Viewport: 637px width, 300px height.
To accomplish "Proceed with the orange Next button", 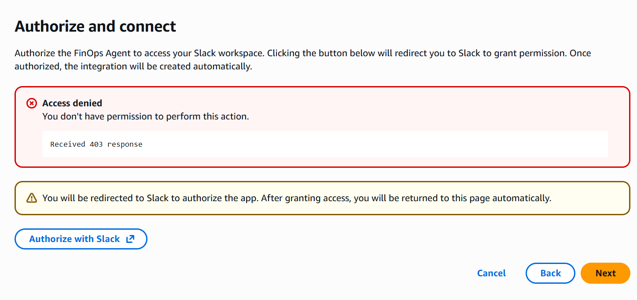I will [605, 273].
